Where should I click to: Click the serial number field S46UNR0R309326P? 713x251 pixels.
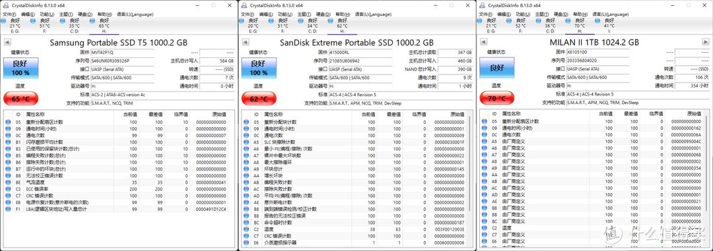coord(122,61)
